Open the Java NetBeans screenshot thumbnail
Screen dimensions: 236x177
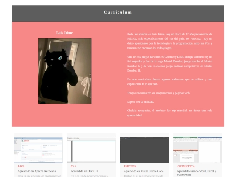coord(38,150)
